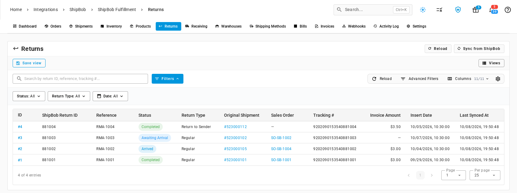This screenshot has width=517, height=193.
Task: Click Sync from ShipBob button
Action: (x=479, y=49)
